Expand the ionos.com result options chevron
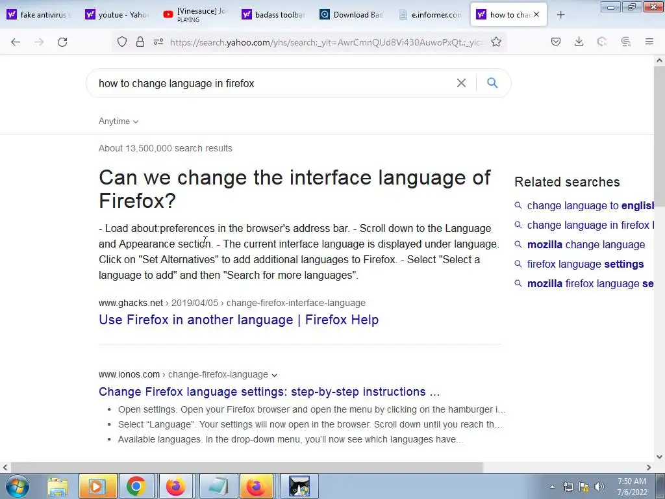Viewport: 665px width, 499px height. point(275,375)
